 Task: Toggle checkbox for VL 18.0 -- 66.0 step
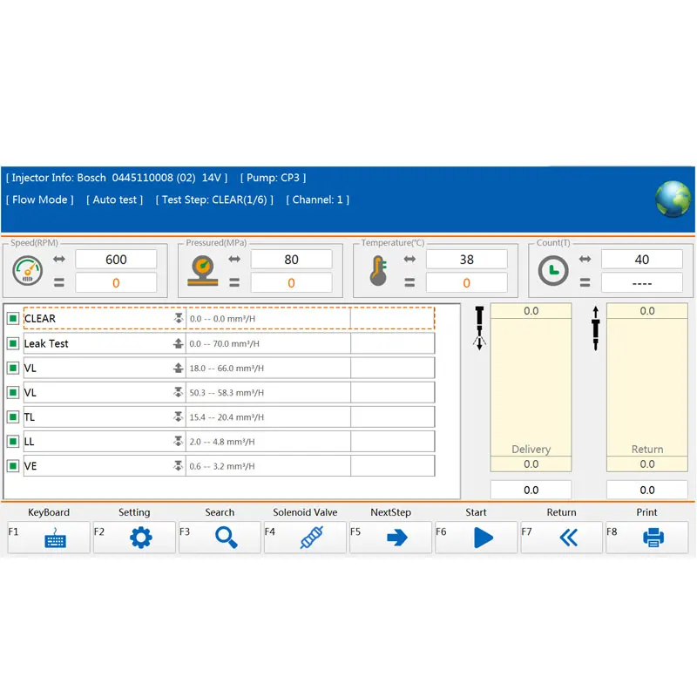click(x=13, y=368)
